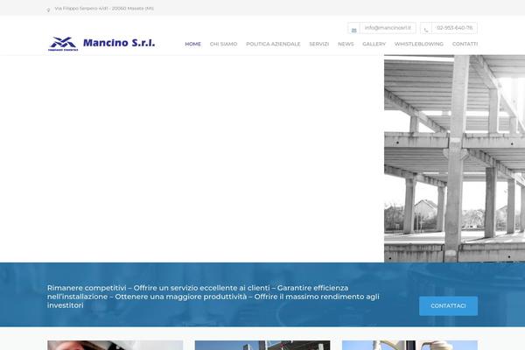Viewport: 525px width, 350px height.
Task: Click the Contattaci button
Action: pos(448,305)
